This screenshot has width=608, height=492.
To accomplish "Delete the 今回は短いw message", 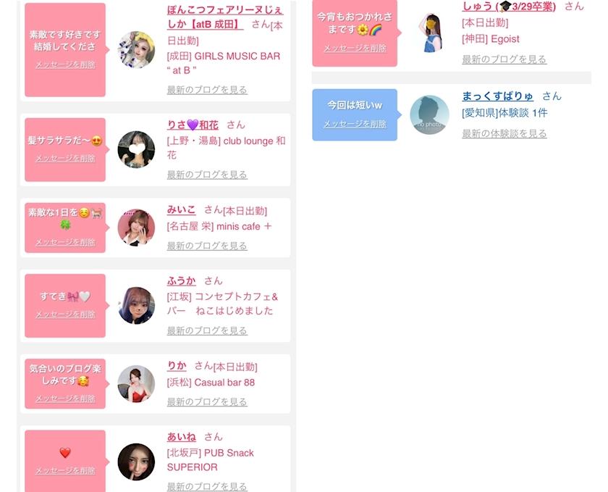I will tap(355, 124).
